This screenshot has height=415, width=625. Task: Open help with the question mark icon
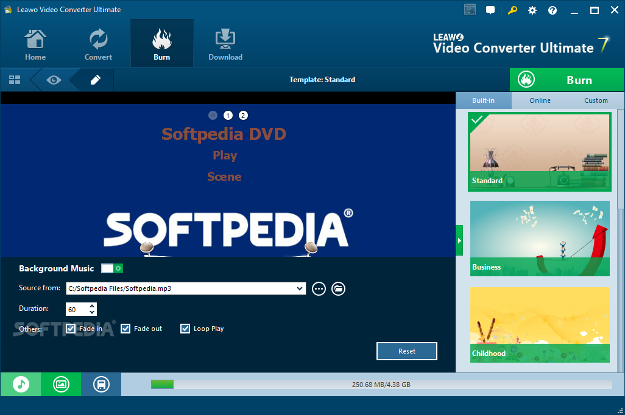[553, 10]
